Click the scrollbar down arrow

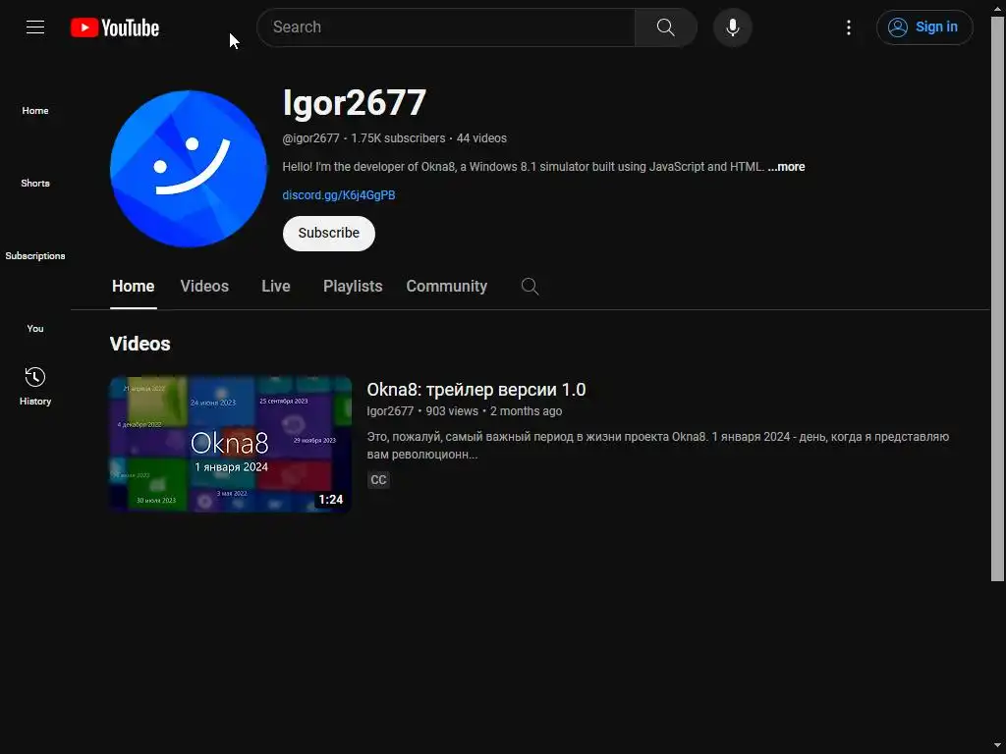pyautogui.click(x=997, y=746)
